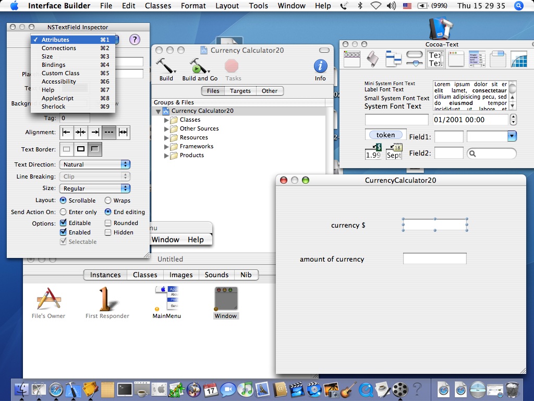The width and height of the screenshot is (534, 401).
Task: Click the Other segment button
Action: tap(270, 91)
